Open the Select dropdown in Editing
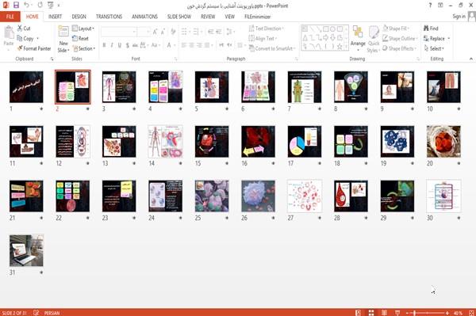Viewport: 476px width, 316px height. (x=434, y=48)
